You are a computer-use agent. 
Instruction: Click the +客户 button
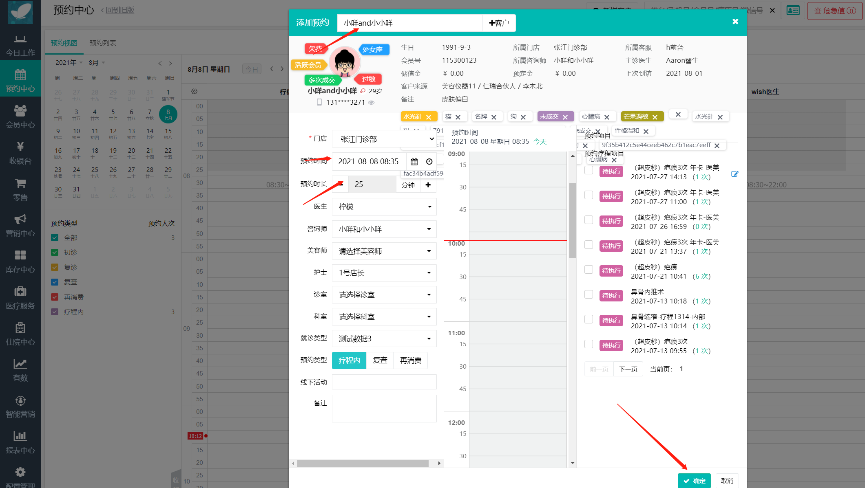point(499,23)
